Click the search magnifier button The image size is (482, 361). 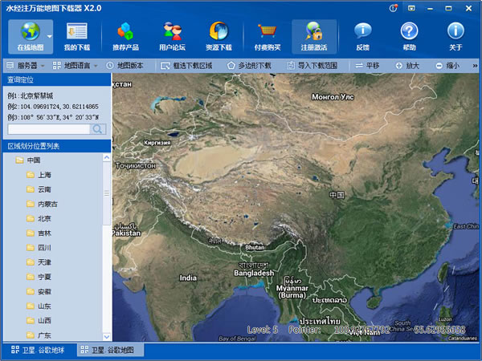(x=98, y=128)
